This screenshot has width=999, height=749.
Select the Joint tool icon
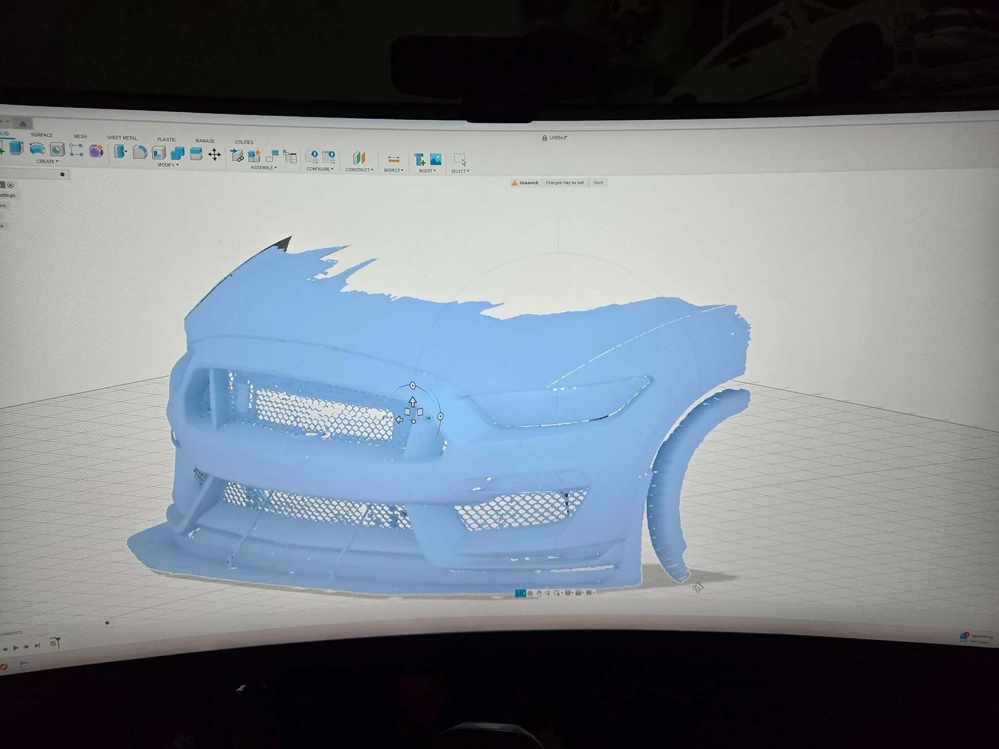tap(272, 156)
